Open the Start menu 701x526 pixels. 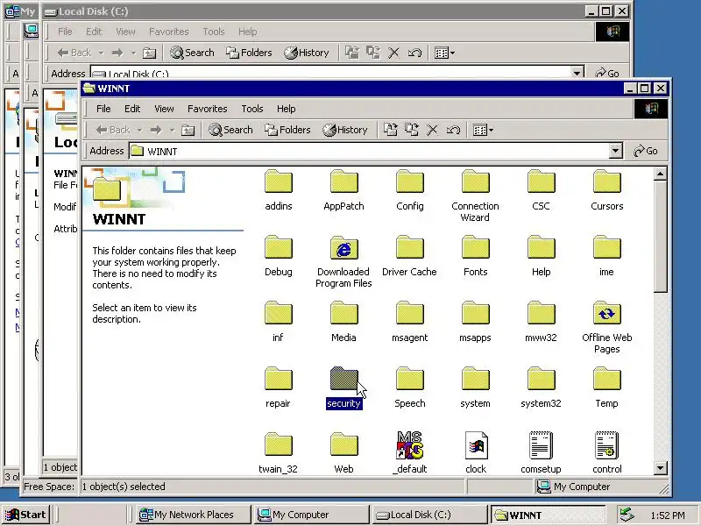click(25, 515)
